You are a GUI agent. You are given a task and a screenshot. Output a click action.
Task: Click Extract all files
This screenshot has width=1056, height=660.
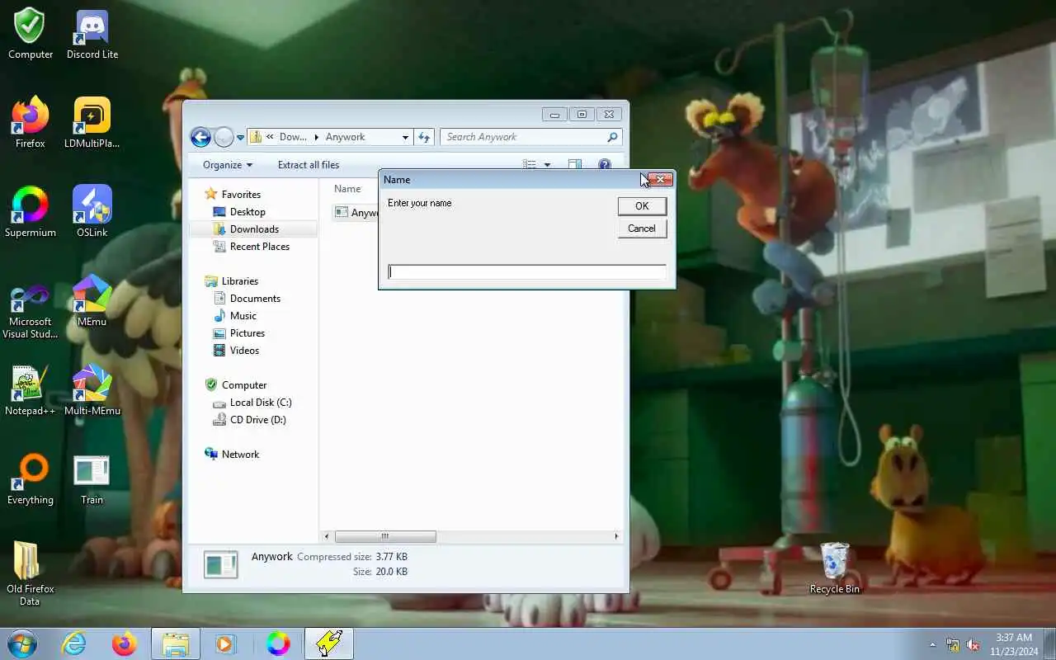309,165
